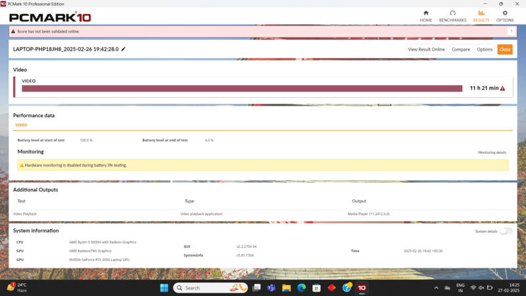Screen dimensions: 526x296
Task: Click the muted speaker tray icon
Action: click(481, 287)
